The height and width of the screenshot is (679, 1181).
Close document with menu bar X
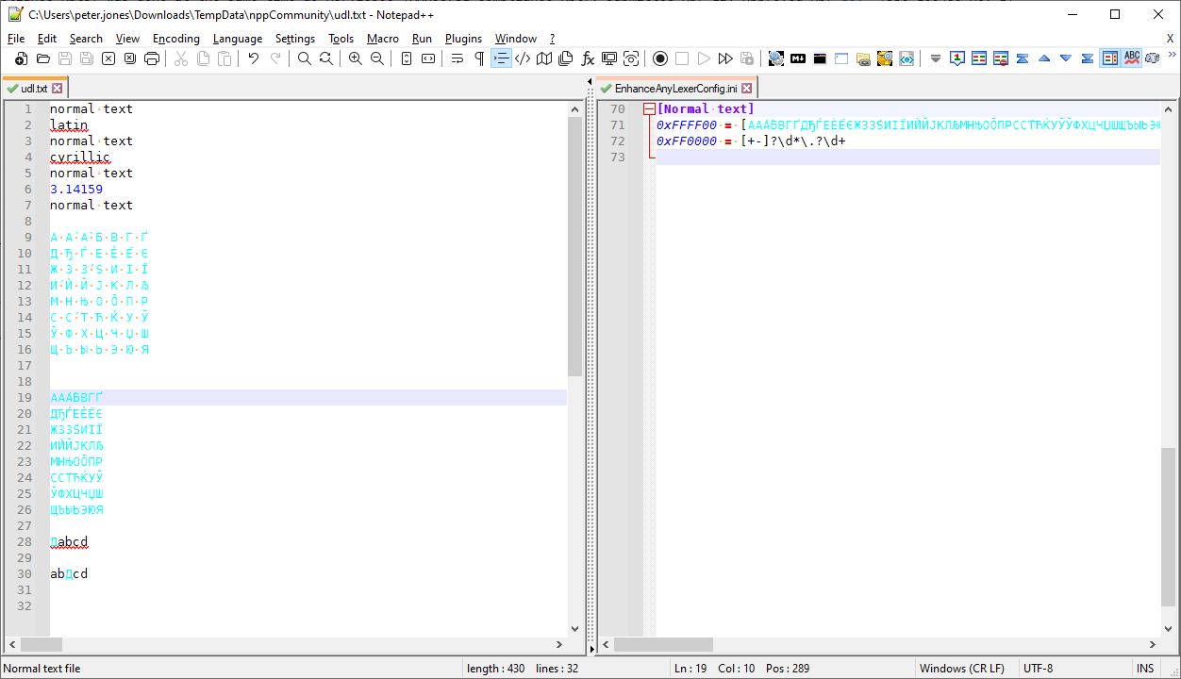[1171, 39]
